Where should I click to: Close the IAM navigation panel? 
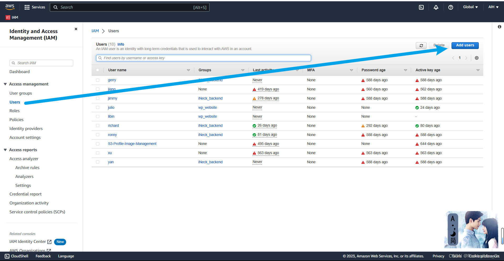[76, 29]
